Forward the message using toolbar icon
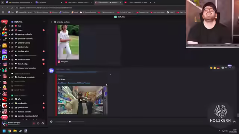 230,68
